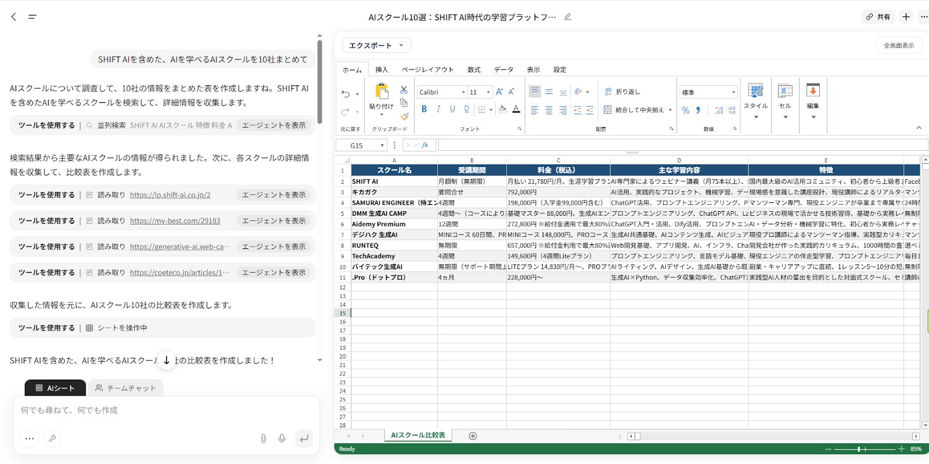Open the Calibri font name dropdown
Screen dimensions: 929x464
point(442,92)
